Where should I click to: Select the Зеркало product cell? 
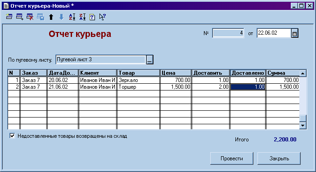(x=139, y=80)
